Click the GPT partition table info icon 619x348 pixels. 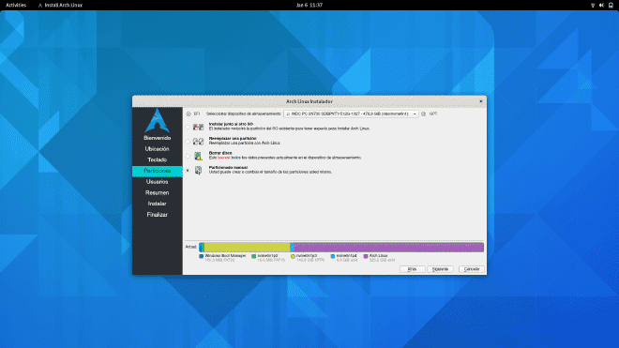click(x=423, y=113)
